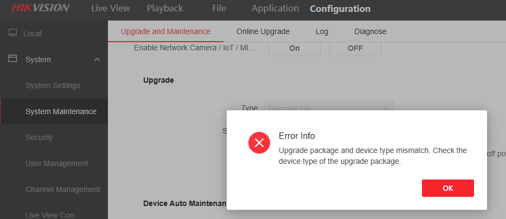Turn On Network Camera / IoT option
The image size is (506, 219).
294,48
